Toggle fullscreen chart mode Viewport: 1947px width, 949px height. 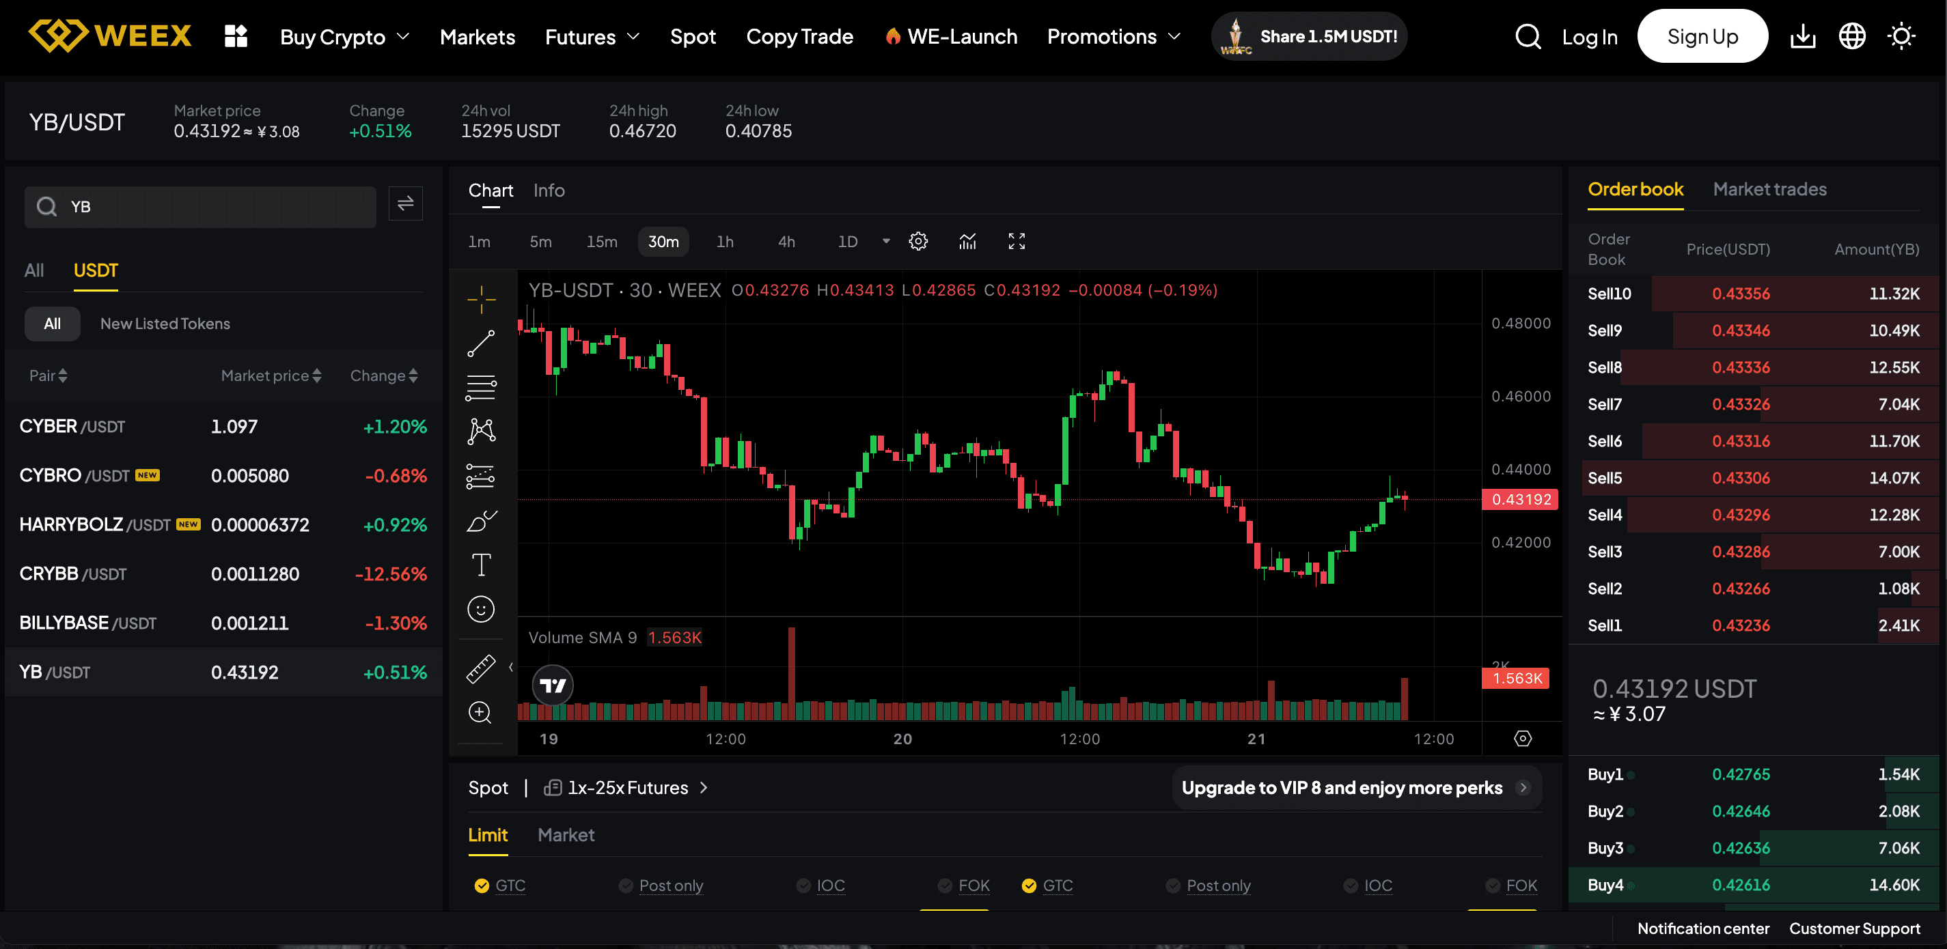tap(1017, 242)
